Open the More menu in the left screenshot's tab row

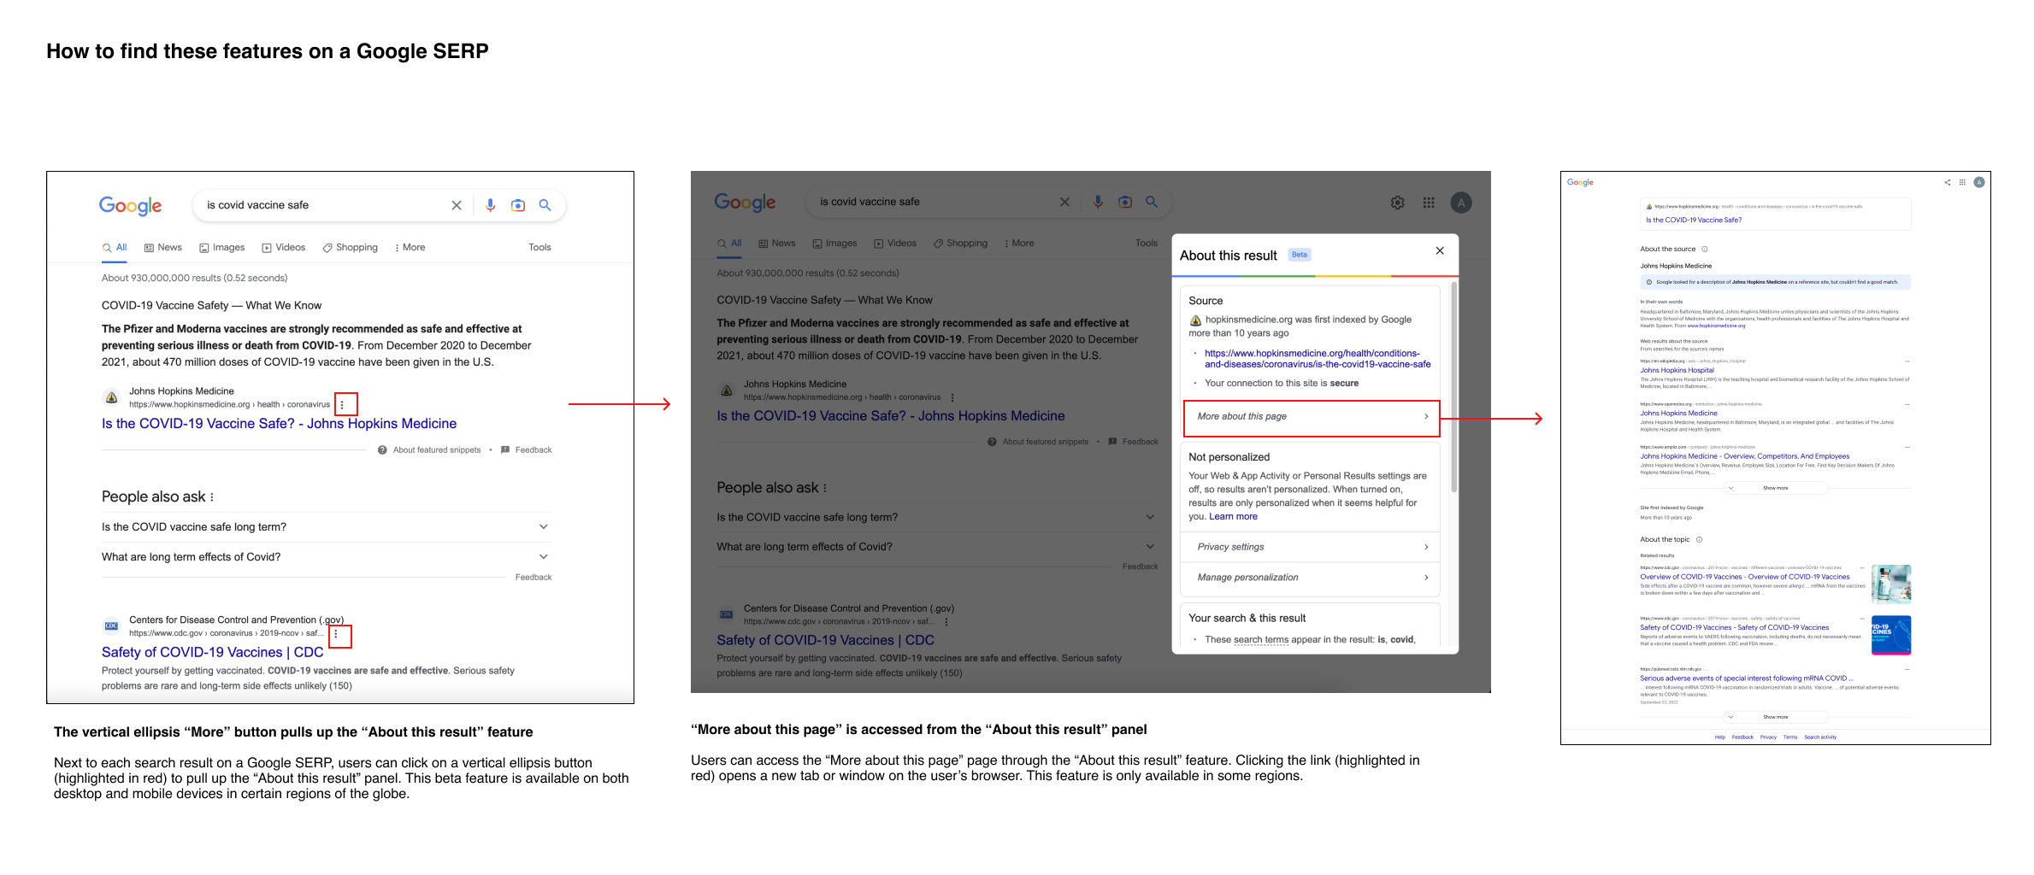[410, 248]
